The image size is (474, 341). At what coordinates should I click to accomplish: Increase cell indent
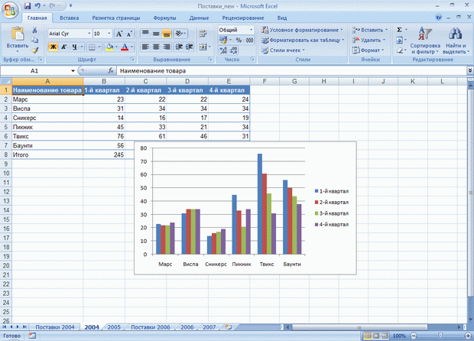coord(190,47)
